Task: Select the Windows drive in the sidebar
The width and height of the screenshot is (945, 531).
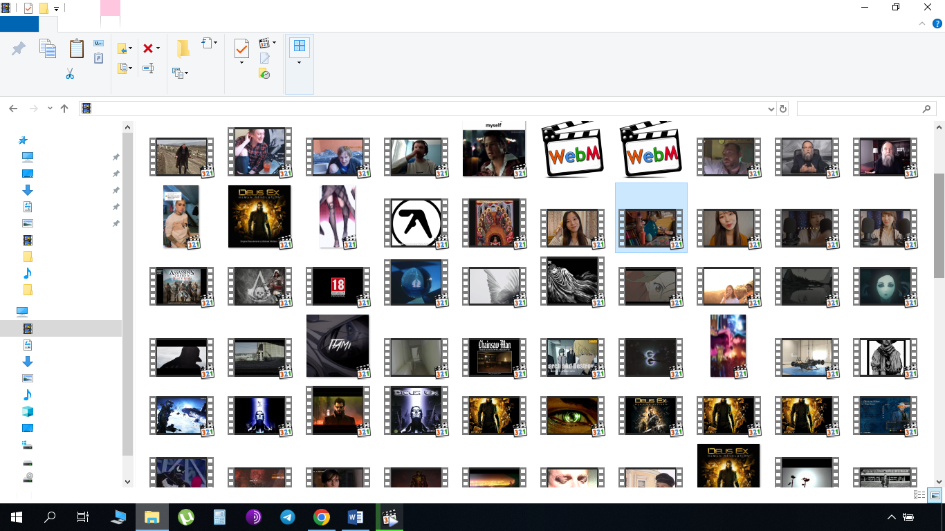Action: tap(28, 445)
